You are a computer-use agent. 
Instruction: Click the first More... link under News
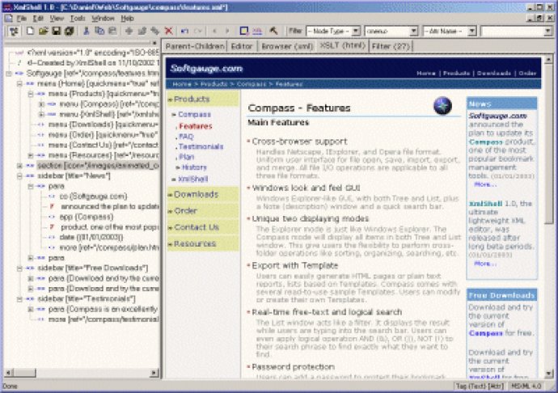(x=485, y=184)
